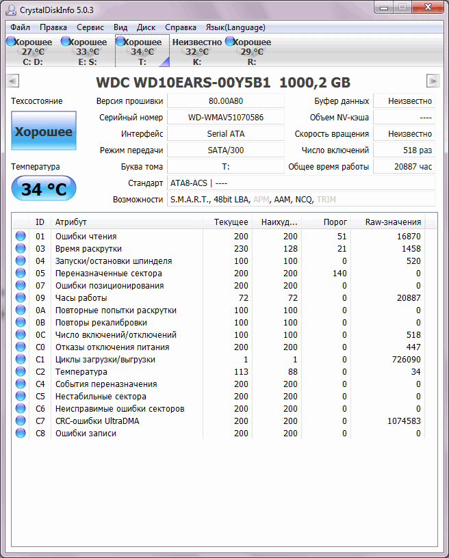Select disk T: at 34 °C
The width and height of the screenshot is (449, 558).
(142, 51)
